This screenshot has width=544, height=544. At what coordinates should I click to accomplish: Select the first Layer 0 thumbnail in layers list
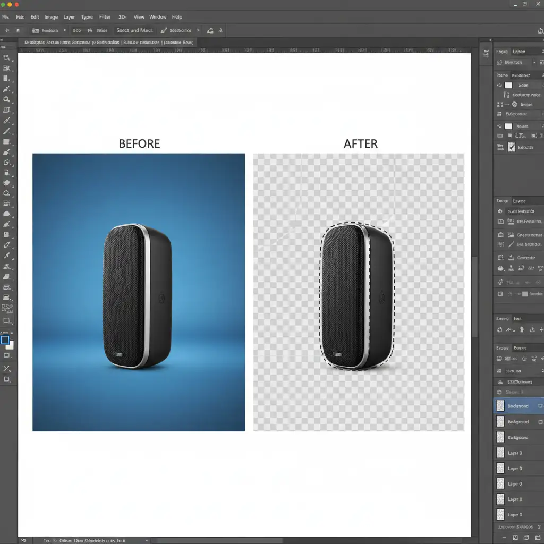(500, 453)
